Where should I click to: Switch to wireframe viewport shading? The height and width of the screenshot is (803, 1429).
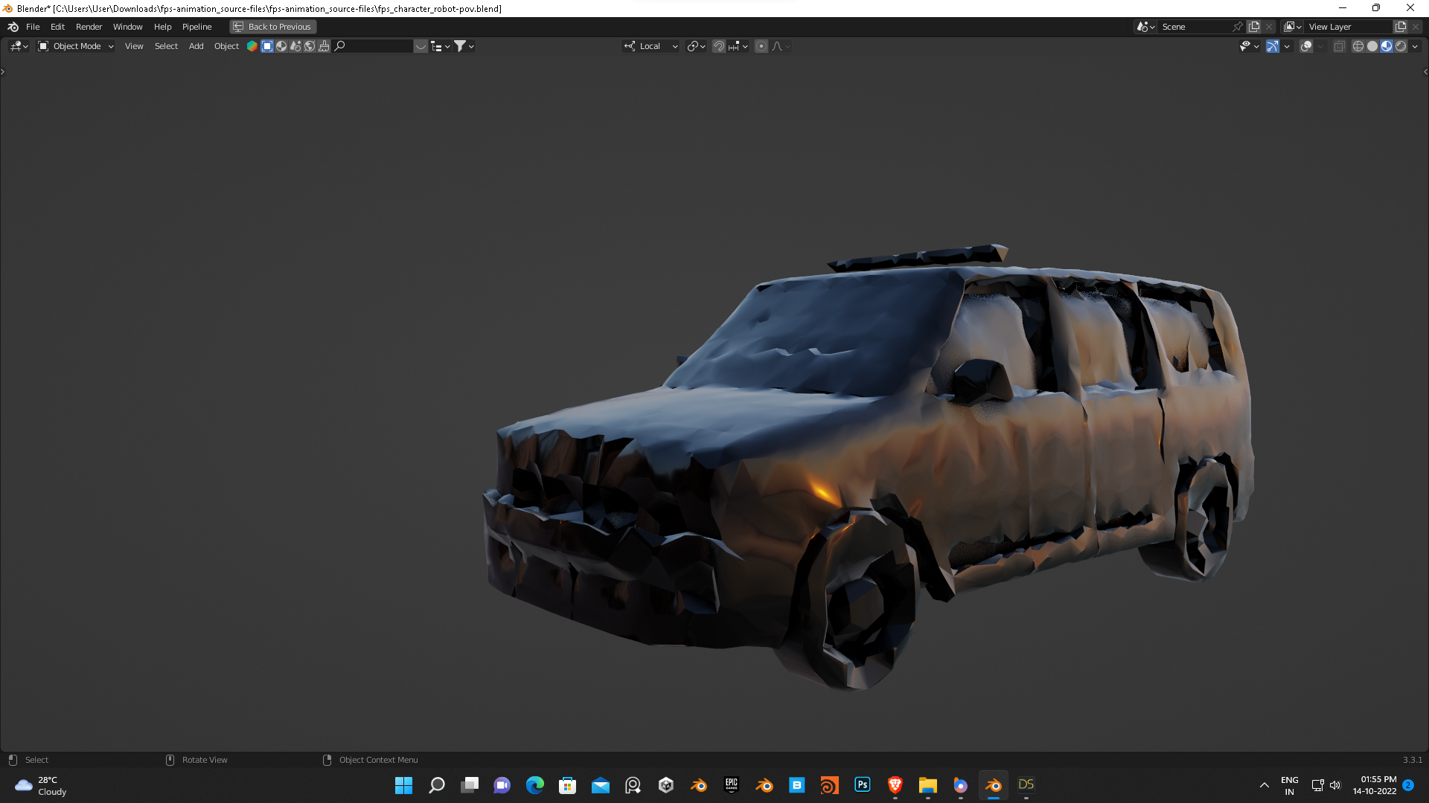[1358, 46]
